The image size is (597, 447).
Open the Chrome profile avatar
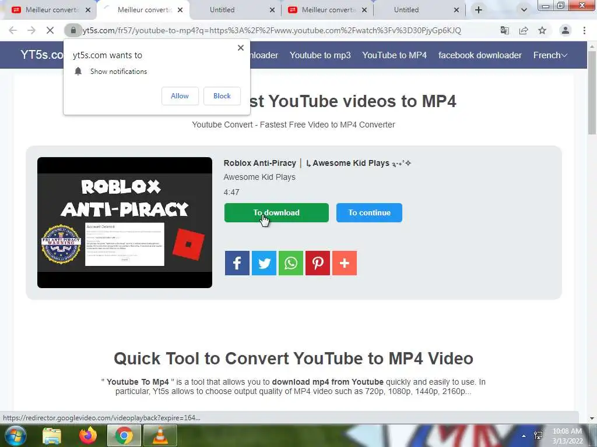[x=566, y=30]
